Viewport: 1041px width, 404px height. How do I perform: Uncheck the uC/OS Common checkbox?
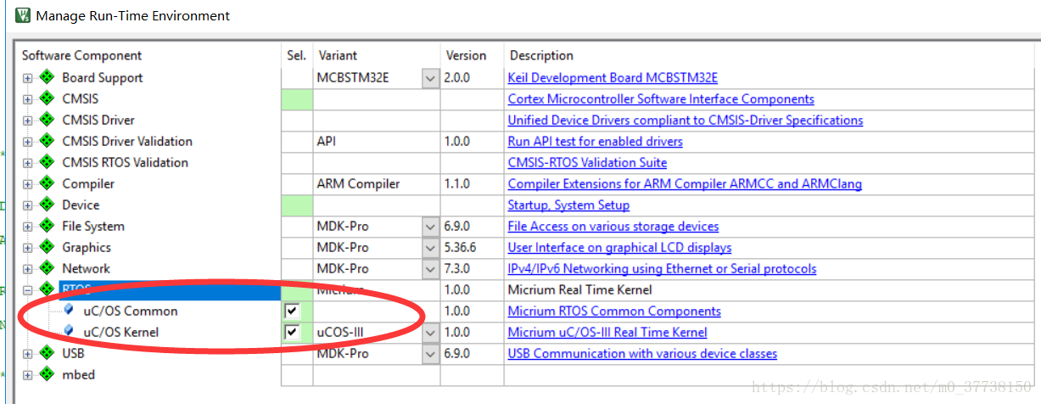point(292,311)
